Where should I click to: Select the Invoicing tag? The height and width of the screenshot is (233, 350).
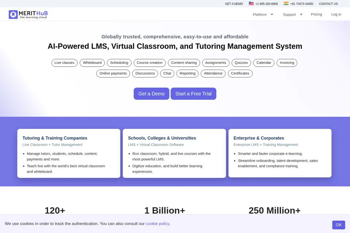287,63
